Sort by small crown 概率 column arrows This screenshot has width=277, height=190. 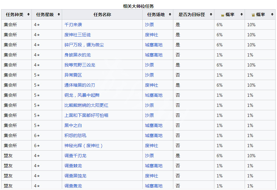point(241,14)
